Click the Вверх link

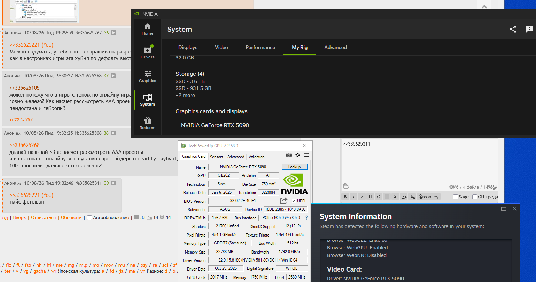coord(20,218)
